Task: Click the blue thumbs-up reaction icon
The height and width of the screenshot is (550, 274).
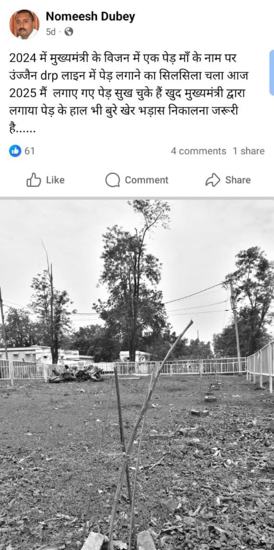Action: (x=15, y=151)
